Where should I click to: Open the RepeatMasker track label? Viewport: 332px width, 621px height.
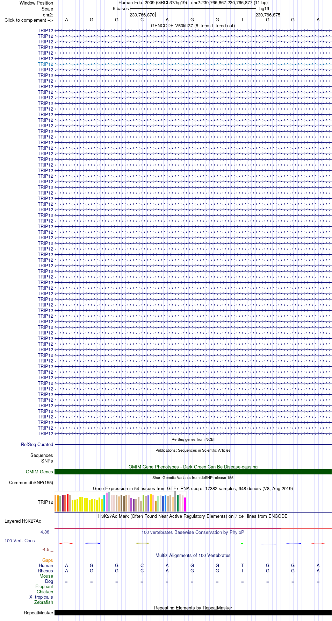[x=38, y=613]
